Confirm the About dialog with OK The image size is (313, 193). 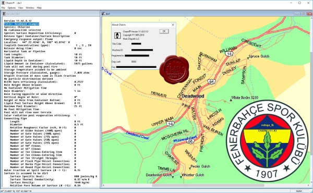pos(164,31)
